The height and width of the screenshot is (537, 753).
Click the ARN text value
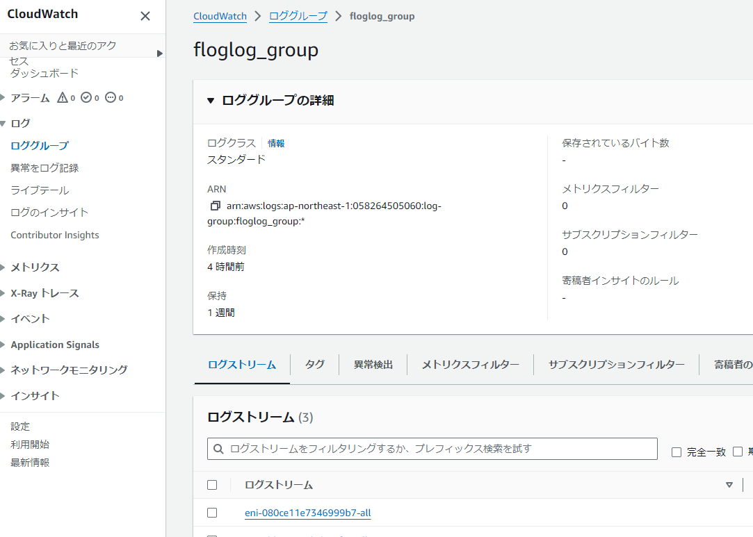pos(324,213)
